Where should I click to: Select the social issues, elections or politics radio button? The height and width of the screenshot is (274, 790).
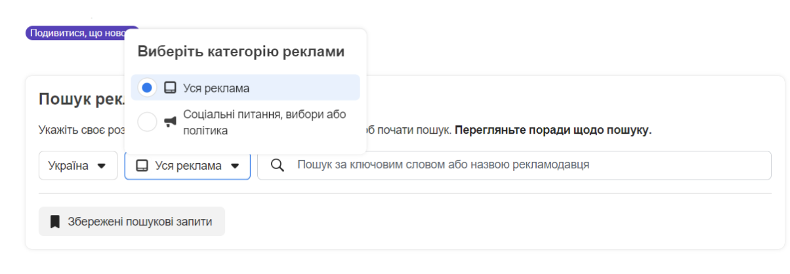(x=148, y=122)
